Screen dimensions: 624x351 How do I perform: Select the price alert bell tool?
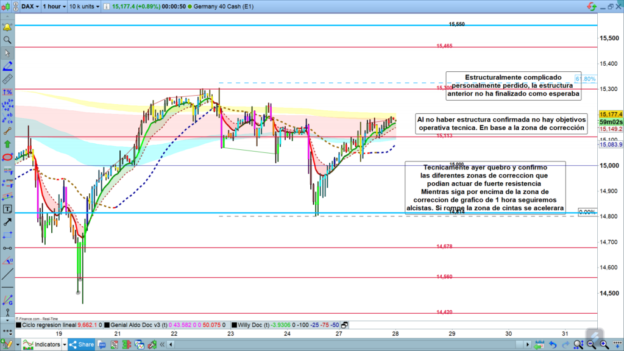click(7, 27)
